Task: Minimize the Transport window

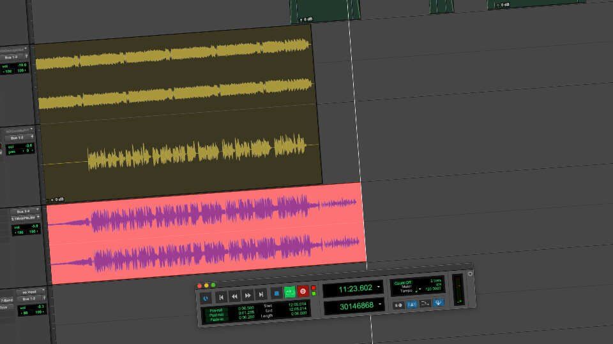Action: 206,285
